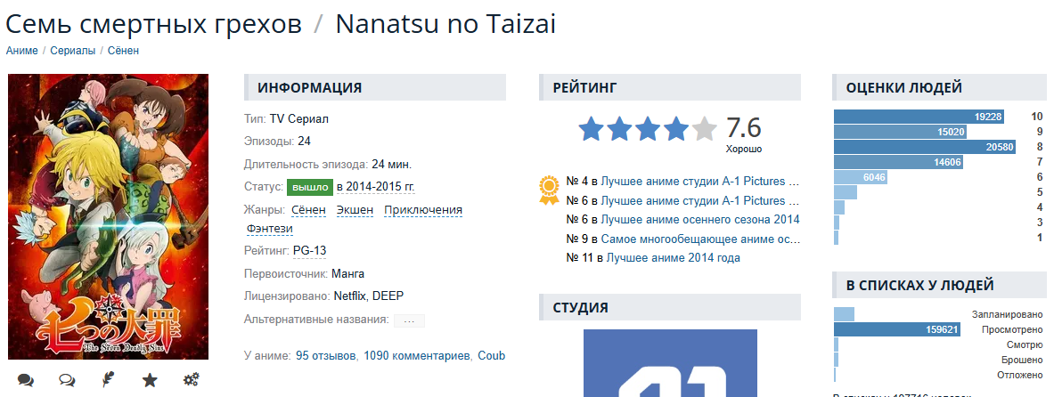Expand alternative names with the ellipsis button
1054x397 pixels.
409,320
